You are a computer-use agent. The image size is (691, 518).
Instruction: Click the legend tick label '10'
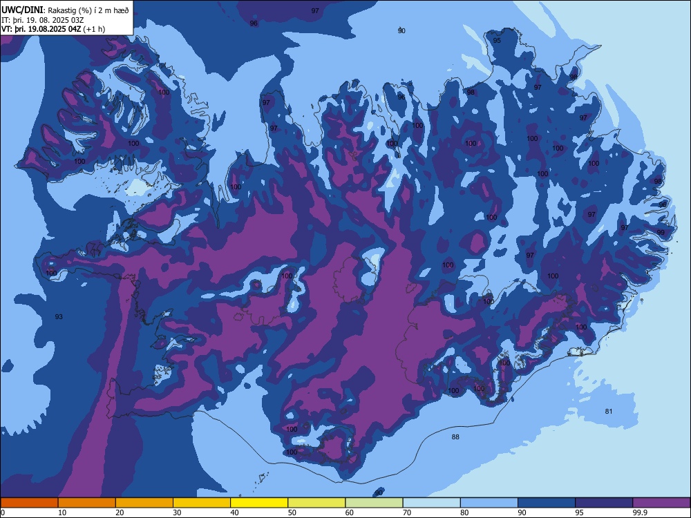point(62,512)
